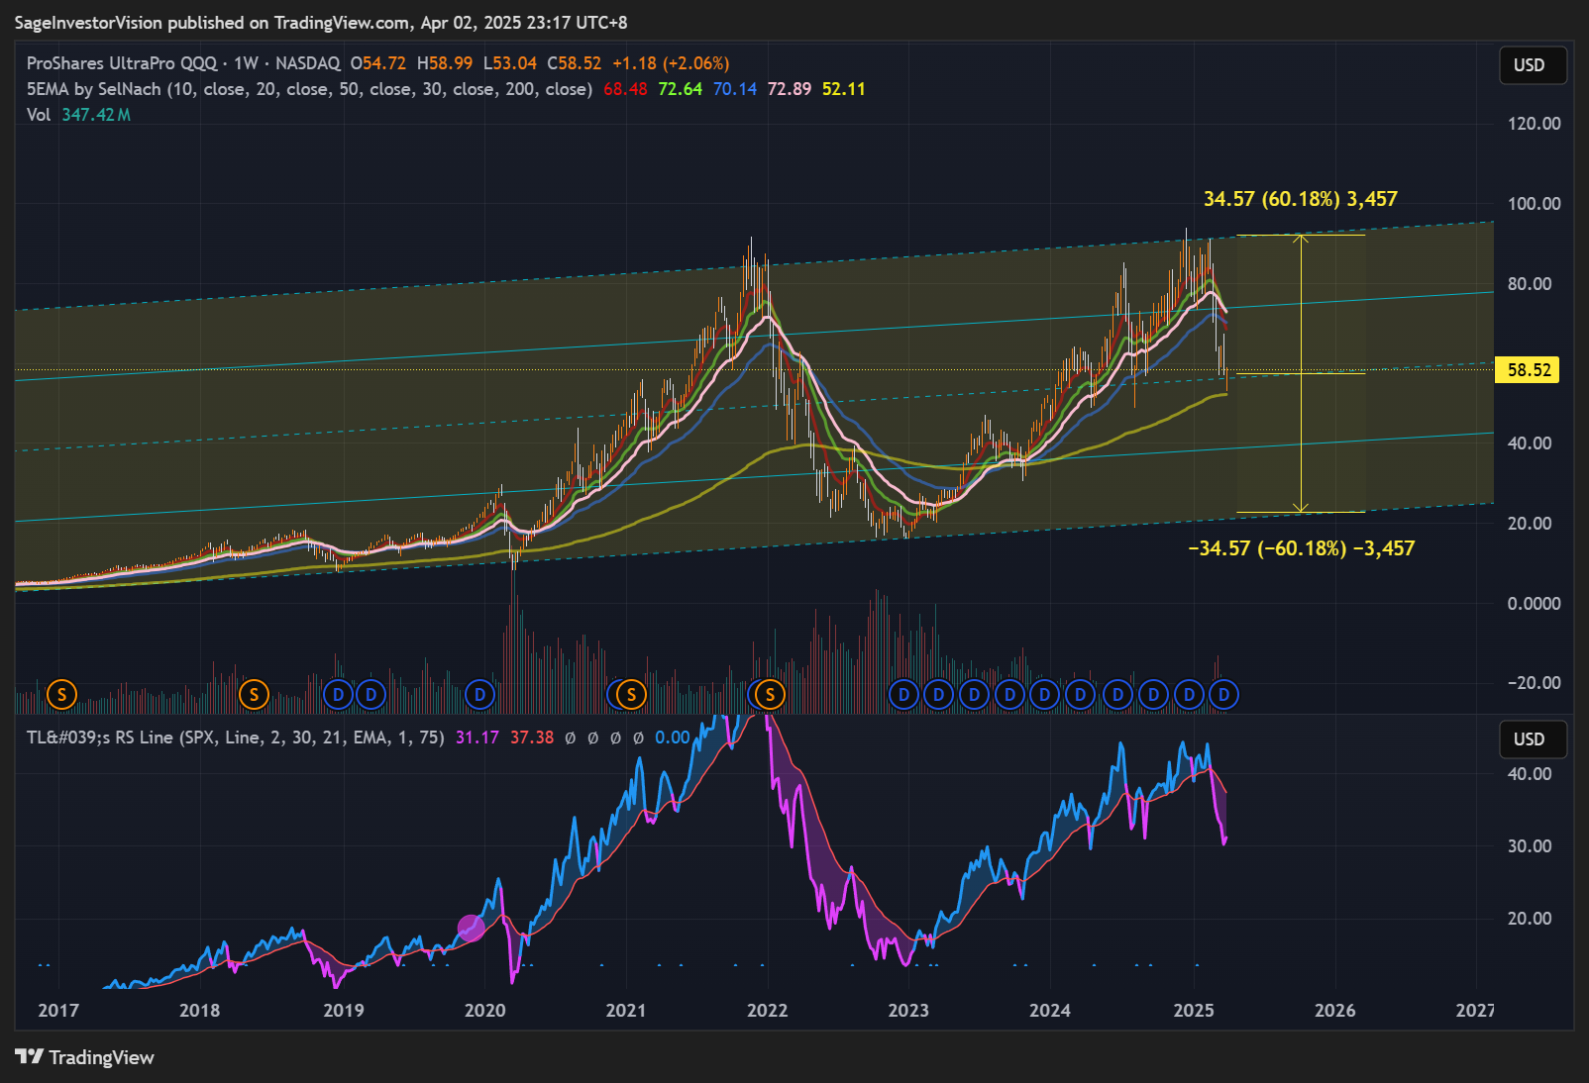This screenshot has width=1589, height=1083.
Task: Click the 2025 label on time axis
Action: (1194, 1011)
